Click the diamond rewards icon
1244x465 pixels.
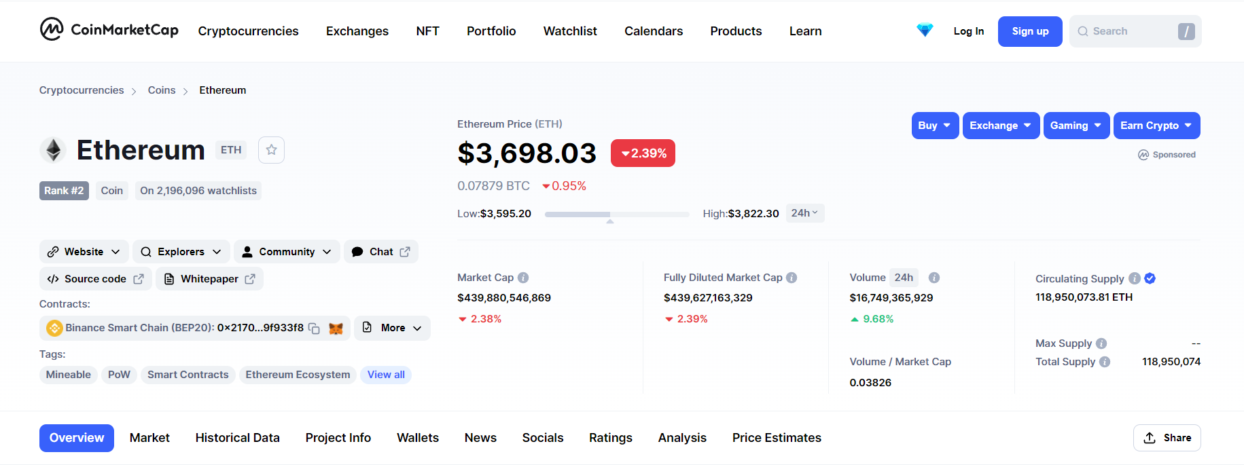tap(925, 31)
